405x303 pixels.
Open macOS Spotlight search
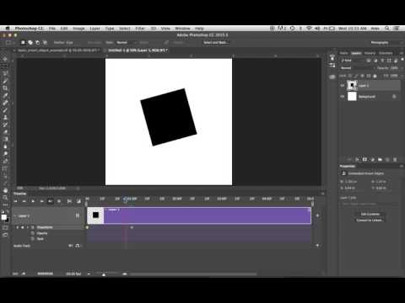[x=387, y=29]
